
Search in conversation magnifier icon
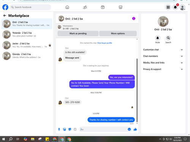[x=168, y=38]
